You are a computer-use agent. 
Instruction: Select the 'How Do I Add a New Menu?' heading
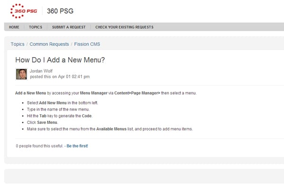click(x=60, y=60)
